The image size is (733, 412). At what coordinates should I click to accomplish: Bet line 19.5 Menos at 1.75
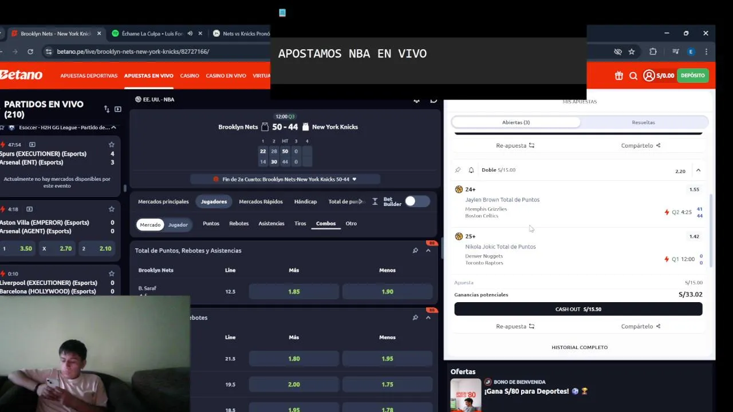click(x=387, y=385)
